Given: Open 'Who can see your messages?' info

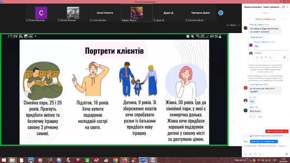Looking at the screenshot, I should click(x=266, y=136).
